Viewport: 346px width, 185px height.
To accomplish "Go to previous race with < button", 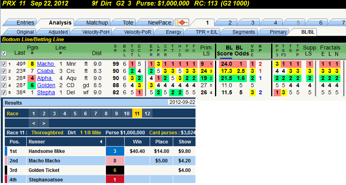I will pos(33,123).
